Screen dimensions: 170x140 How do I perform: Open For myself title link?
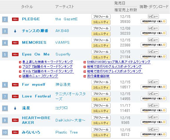pos(34,85)
